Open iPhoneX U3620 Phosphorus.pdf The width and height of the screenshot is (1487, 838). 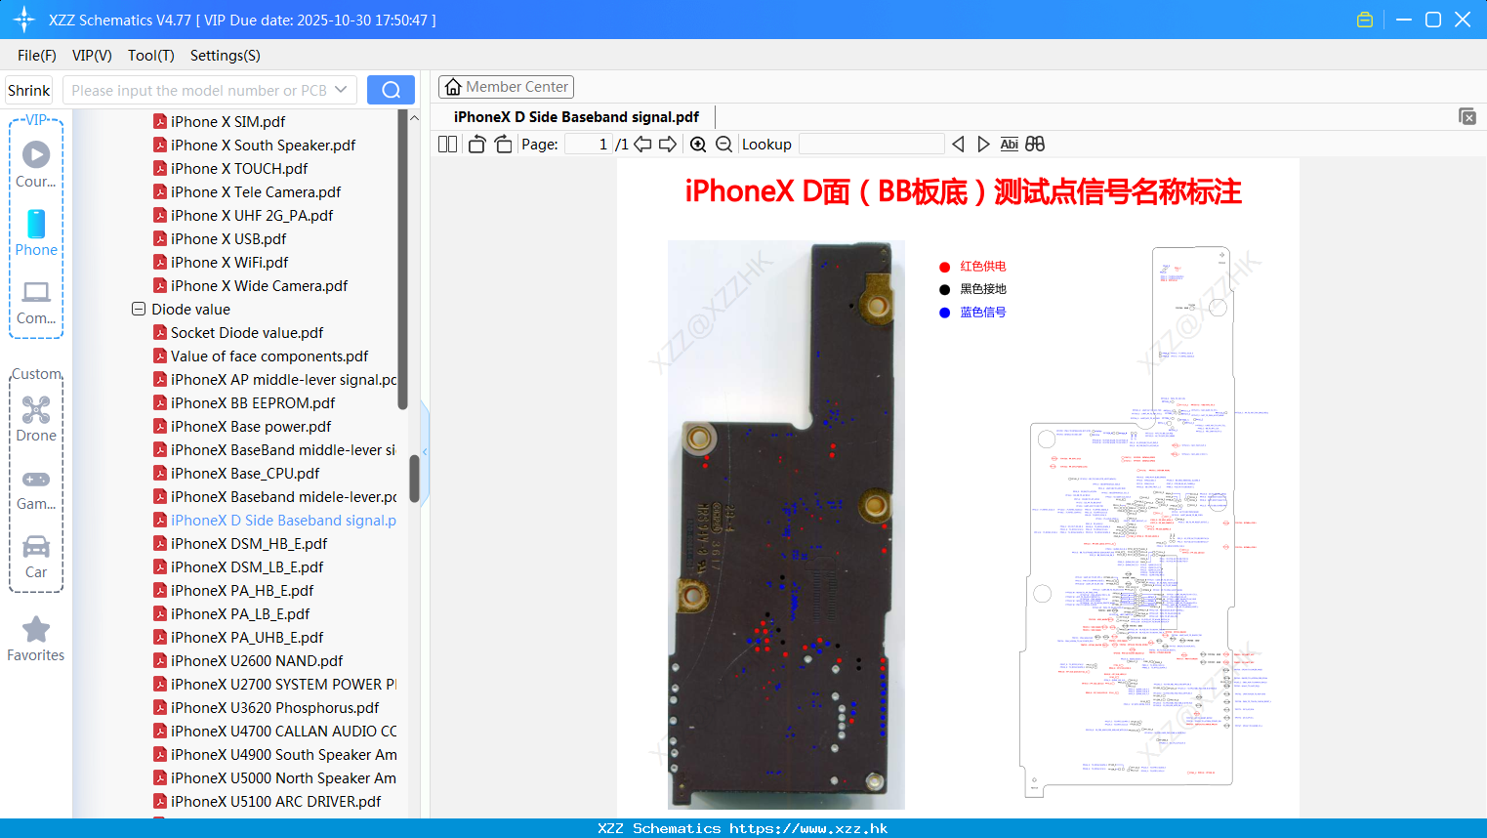[x=274, y=707]
